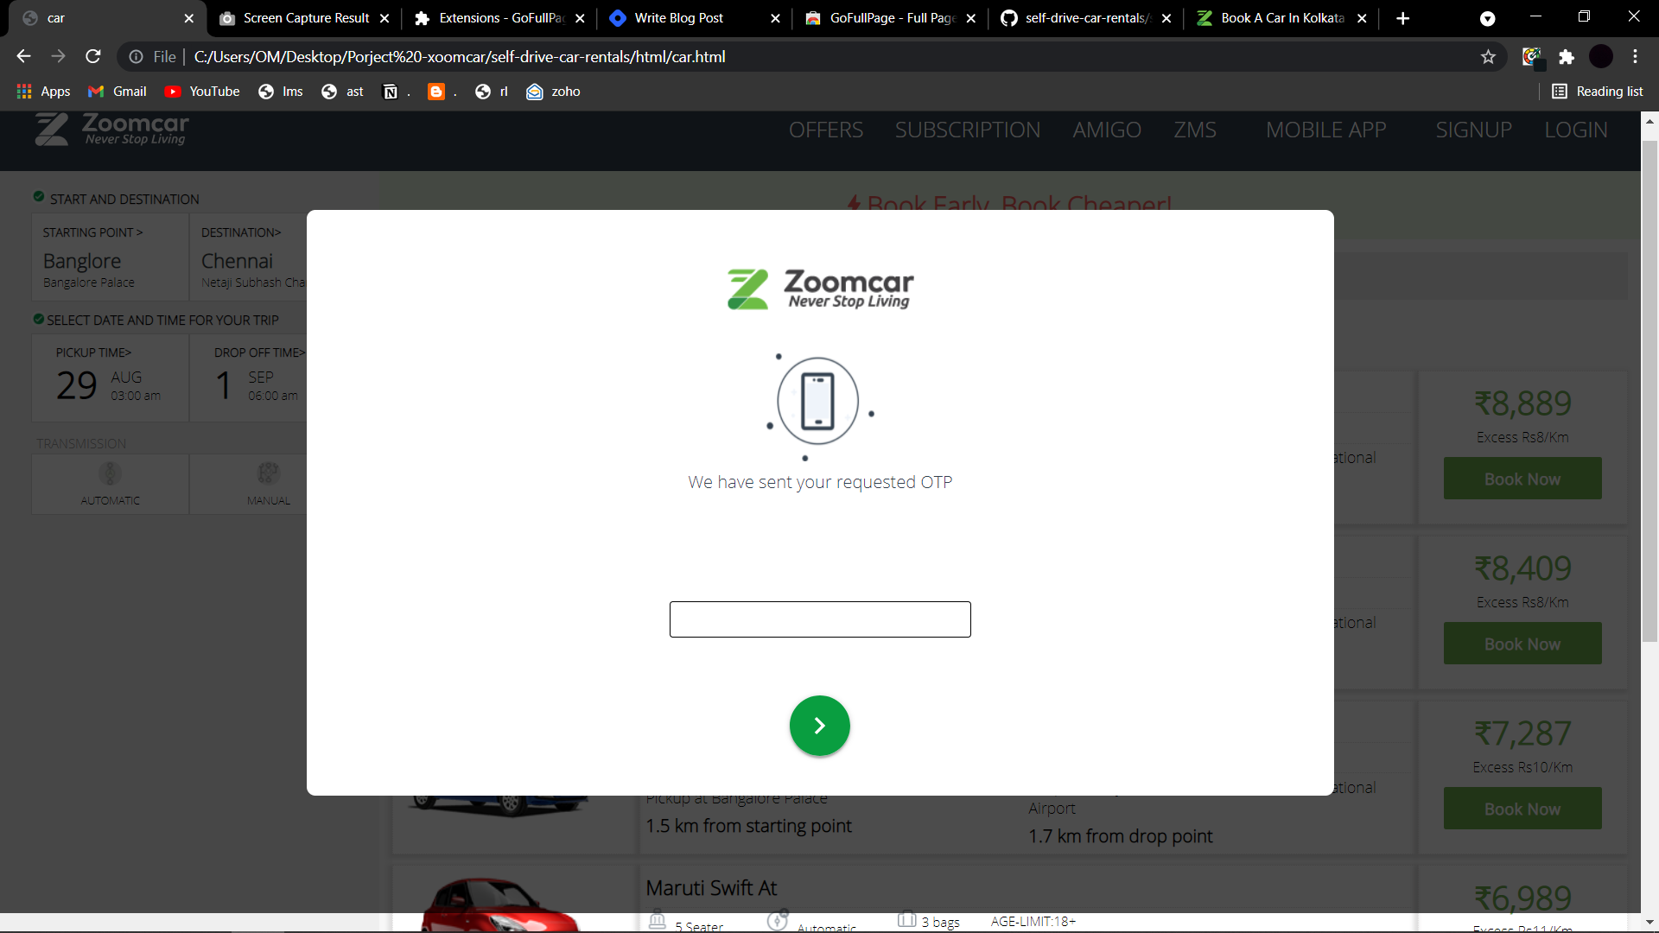Click Book Now for ₹8,889 option

pyautogui.click(x=1521, y=479)
